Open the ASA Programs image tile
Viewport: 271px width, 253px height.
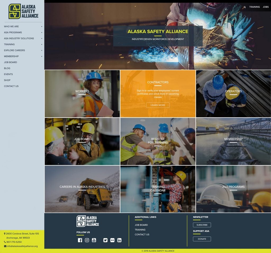[x=233, y=189]
